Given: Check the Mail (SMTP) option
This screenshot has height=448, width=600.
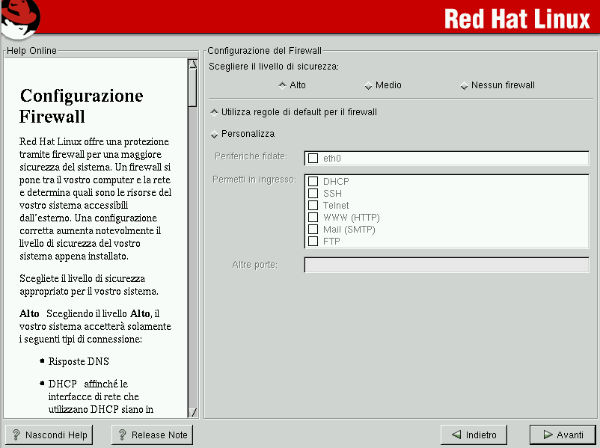Looking at the screenshot, I should tap(313, 230).
